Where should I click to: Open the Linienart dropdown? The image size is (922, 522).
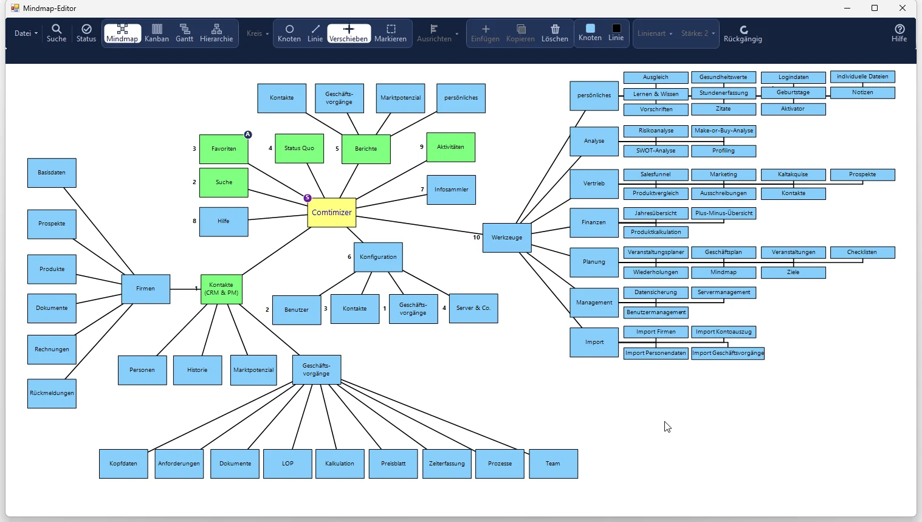point(655,33)
